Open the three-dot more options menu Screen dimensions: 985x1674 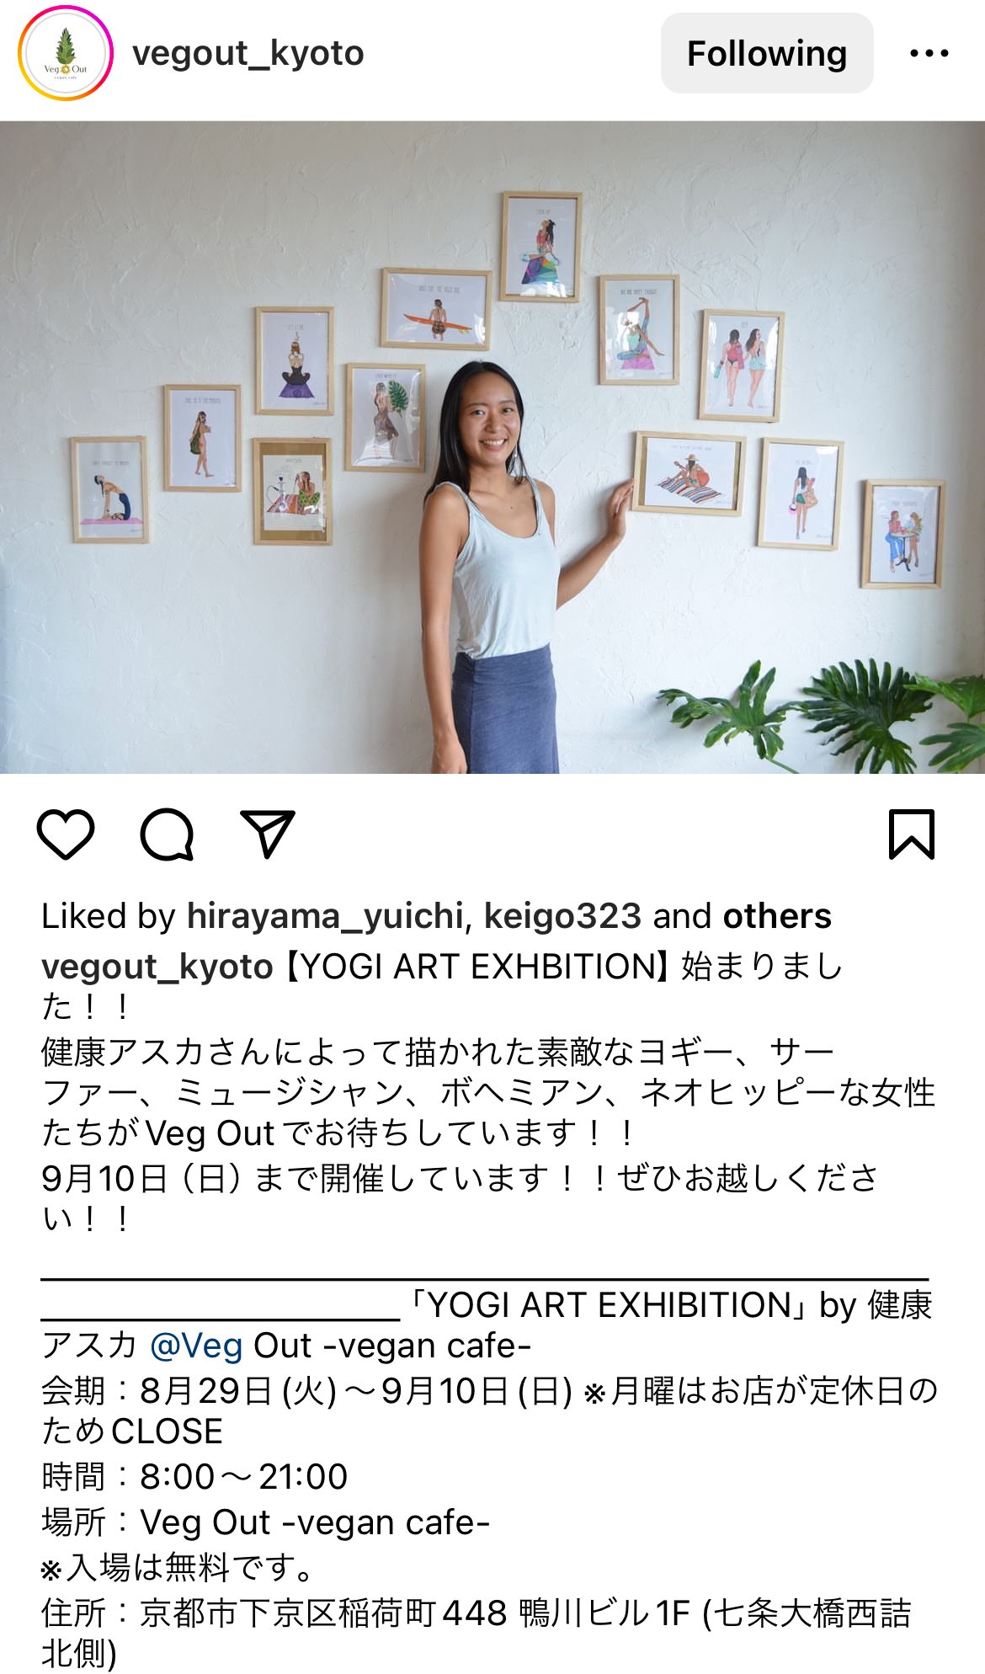(x=929, y=54)
